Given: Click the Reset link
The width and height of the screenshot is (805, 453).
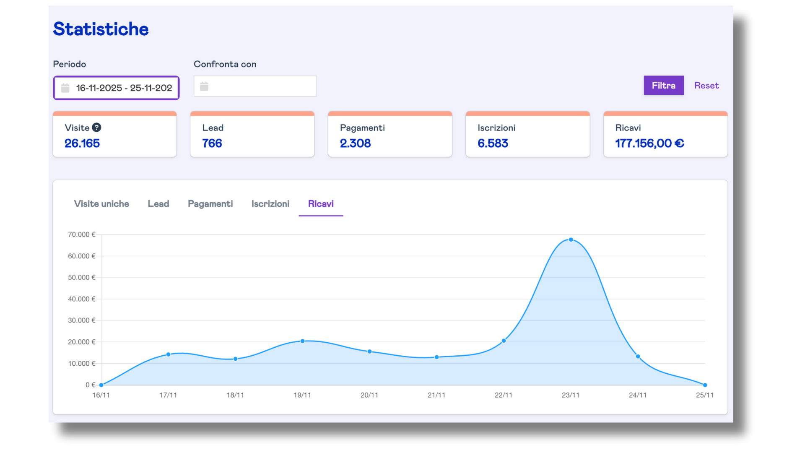Looking at the screenshot, I should pyautogui.click(x=706, y=86).
